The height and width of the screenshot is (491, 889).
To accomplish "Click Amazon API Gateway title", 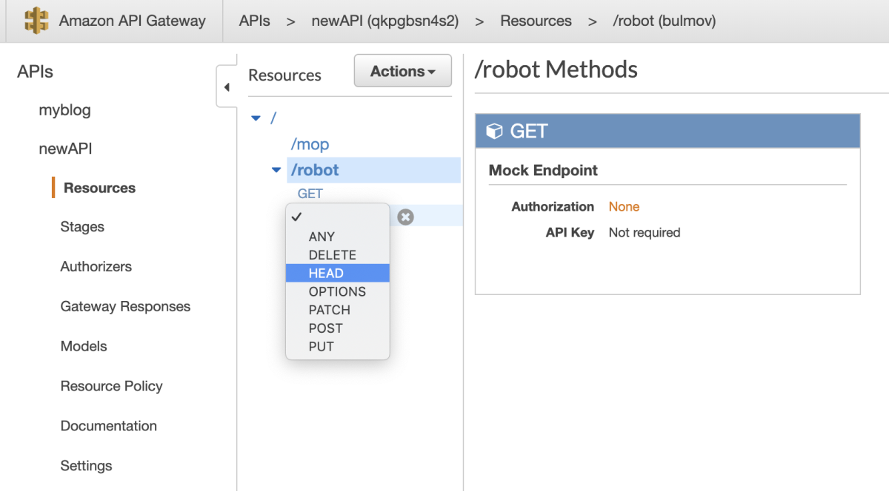I will 133,21.
